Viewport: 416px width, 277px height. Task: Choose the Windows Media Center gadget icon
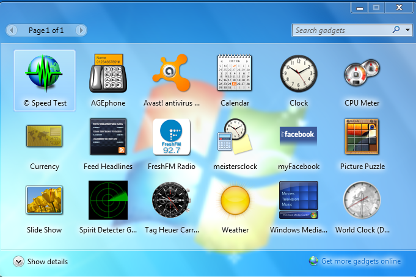coord(299,200)
